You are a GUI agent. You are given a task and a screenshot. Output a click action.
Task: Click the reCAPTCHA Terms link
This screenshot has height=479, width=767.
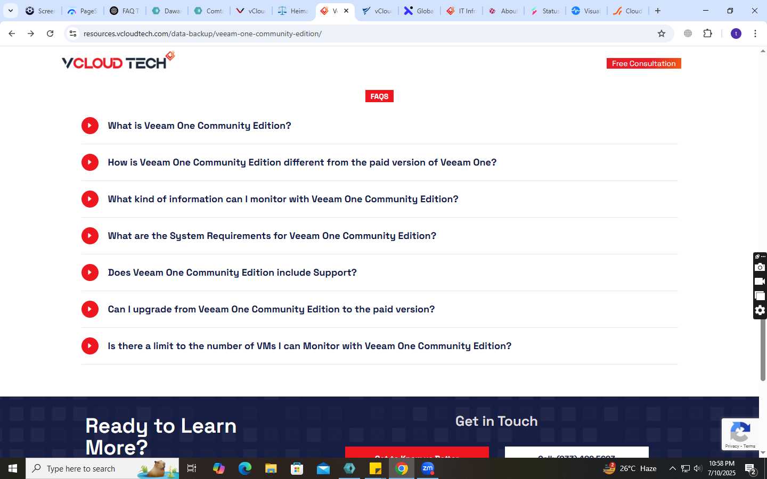coord(749,446)
